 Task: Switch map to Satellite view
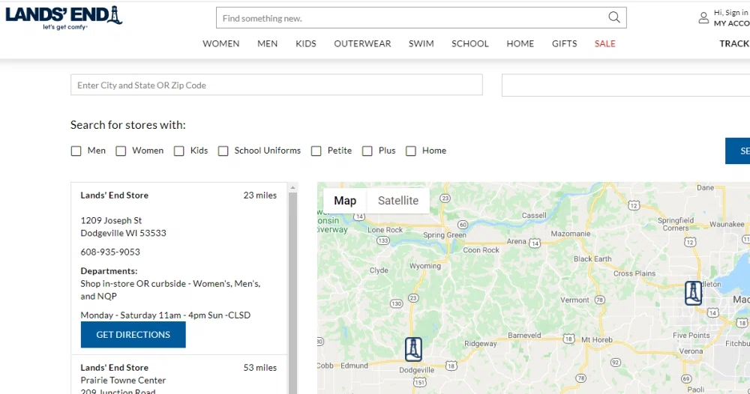pyautogui.click(x=398, y=201)
